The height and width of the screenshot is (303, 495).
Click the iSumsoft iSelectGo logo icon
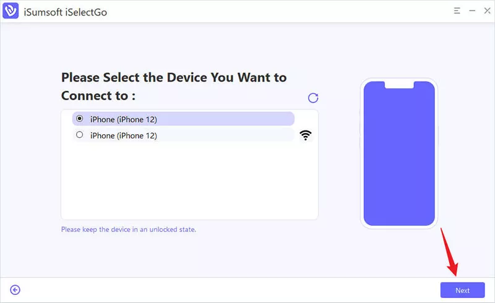pyautogui.click(x=11, y=11)
